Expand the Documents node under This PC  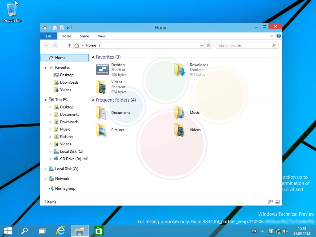point(50,115)
